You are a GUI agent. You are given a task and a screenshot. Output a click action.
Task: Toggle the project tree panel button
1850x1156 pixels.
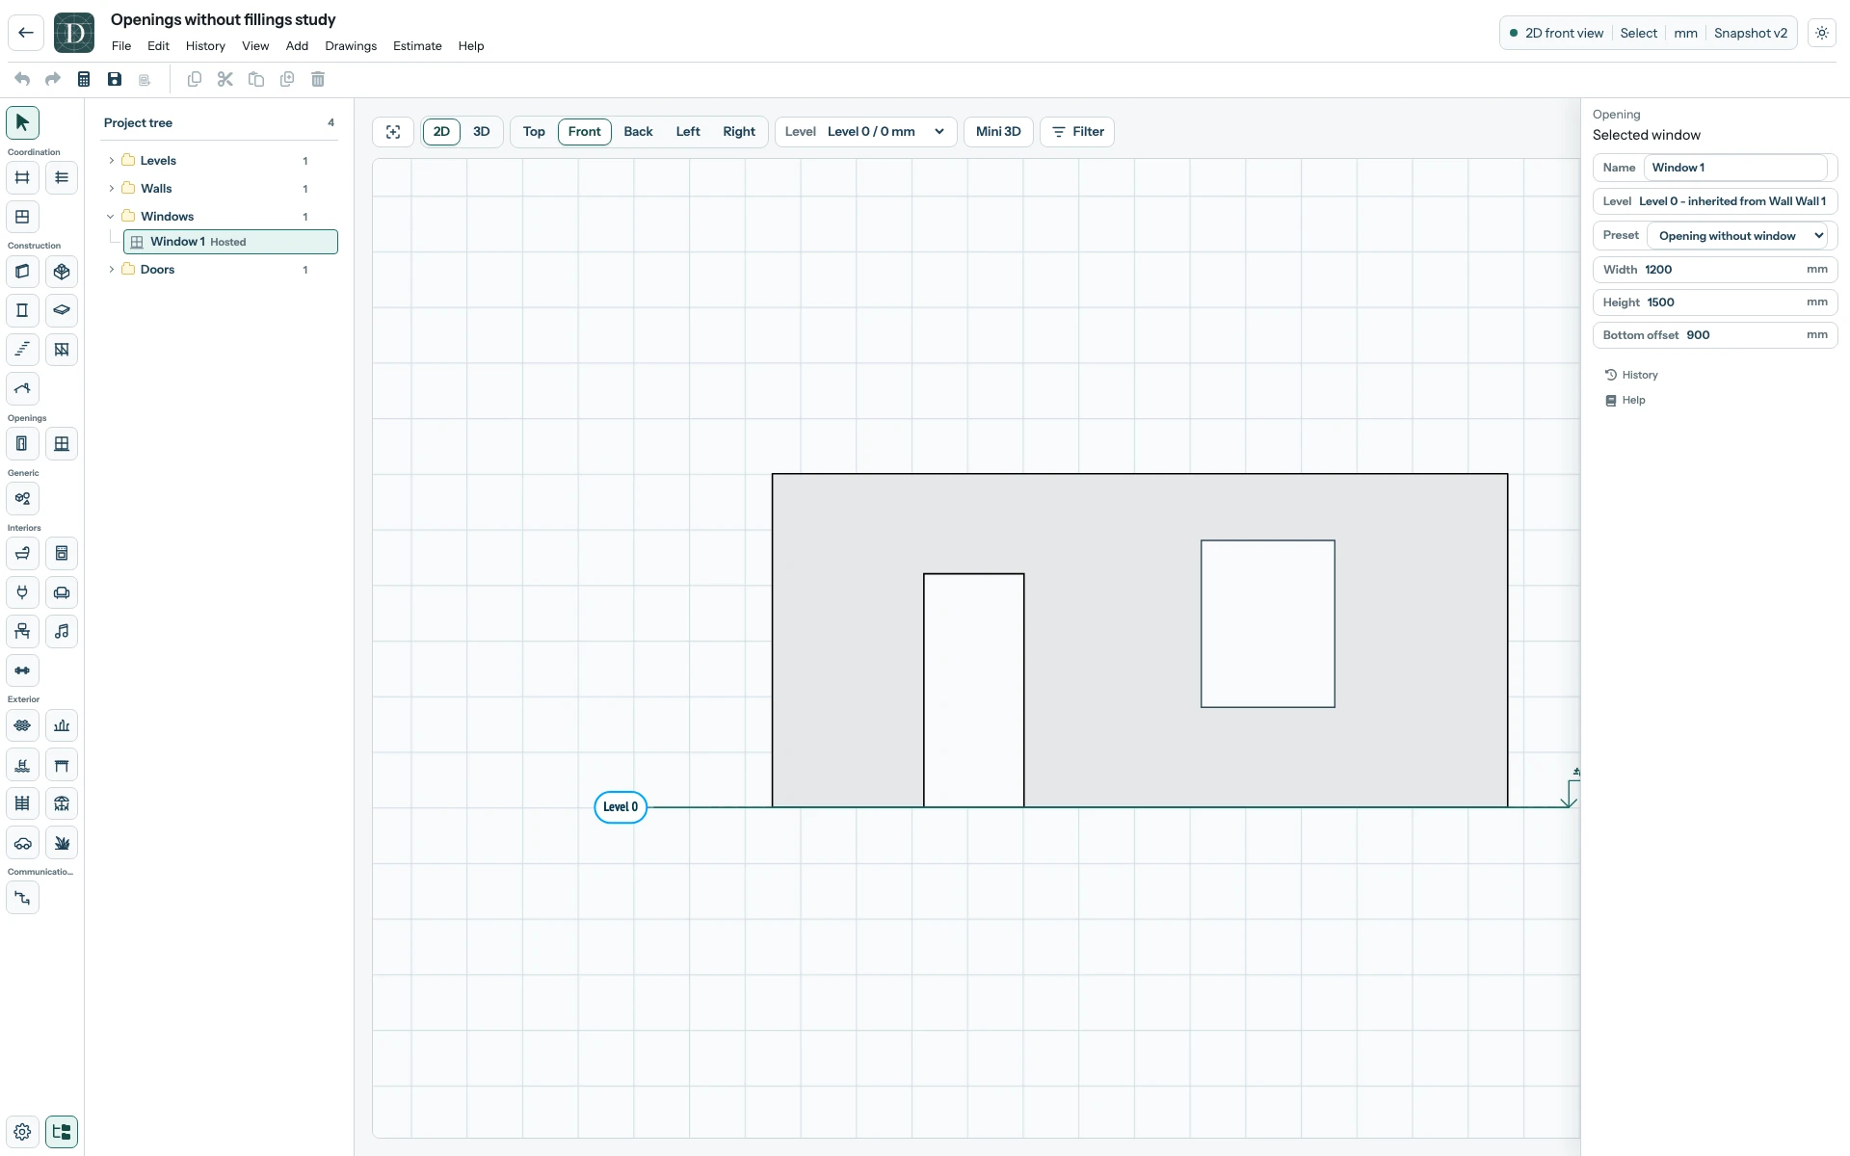(x=62, y=1132)
